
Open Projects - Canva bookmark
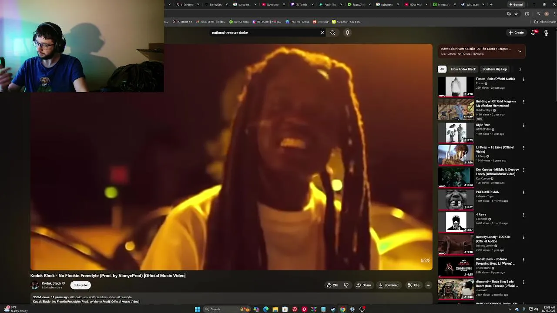298,22
